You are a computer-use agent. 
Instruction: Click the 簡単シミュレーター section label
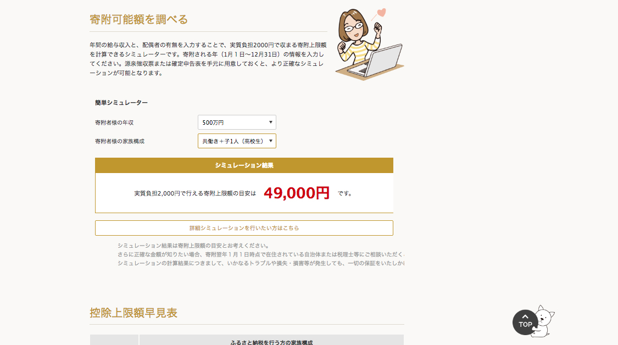[x=121, y=103]
